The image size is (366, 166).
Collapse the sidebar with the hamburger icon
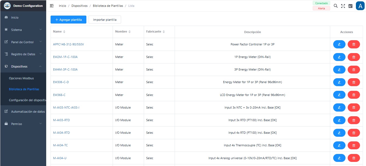[52, 6]
